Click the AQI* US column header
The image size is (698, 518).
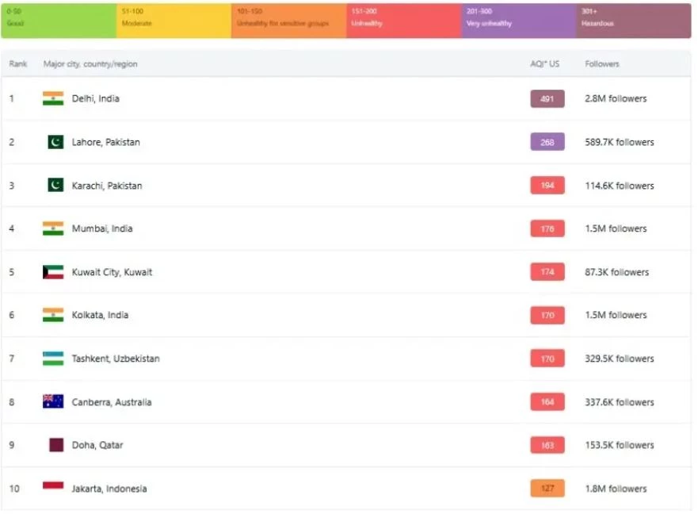(x=544, y=63)
